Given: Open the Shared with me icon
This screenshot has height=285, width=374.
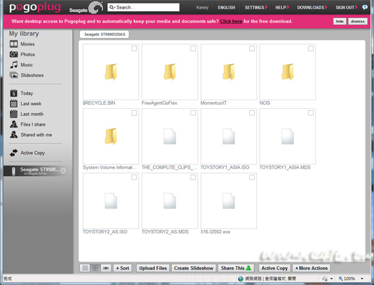Looking at the screenshot, I should click(x=14, y=134).
